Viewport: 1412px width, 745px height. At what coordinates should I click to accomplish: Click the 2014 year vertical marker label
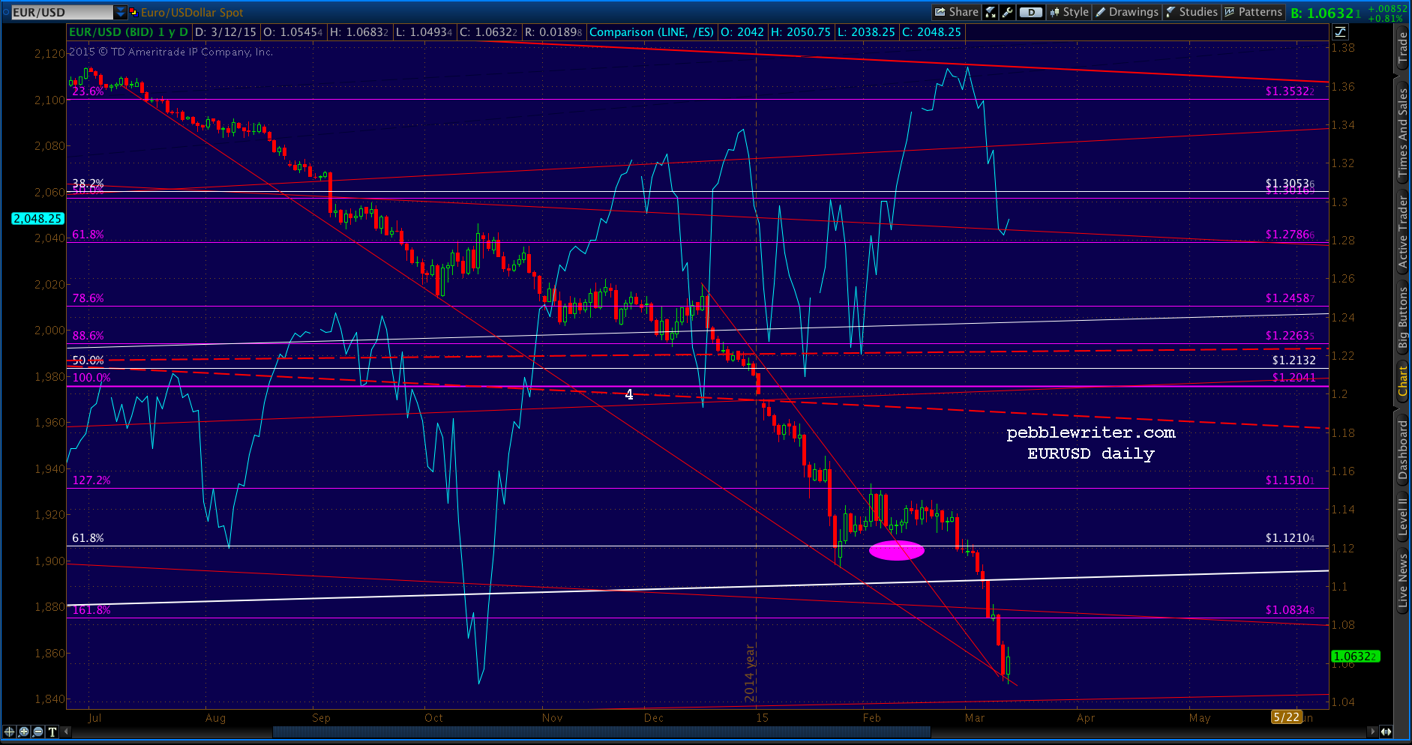(749, 673)
